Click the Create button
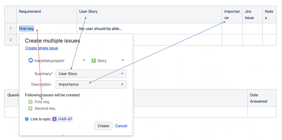Image resolution: width=282 pixels, height=140 pixels. pyautogui.click(x=104, y=126)
